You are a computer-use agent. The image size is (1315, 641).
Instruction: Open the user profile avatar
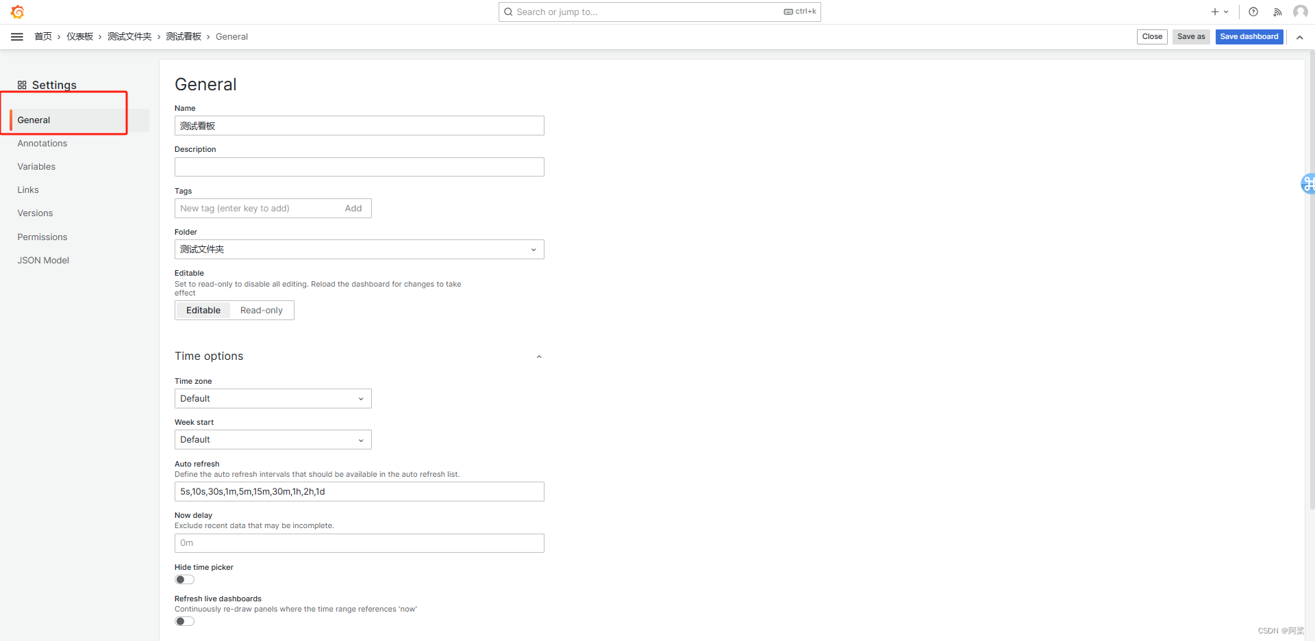pyautogui.click(x=1300, y=12)
